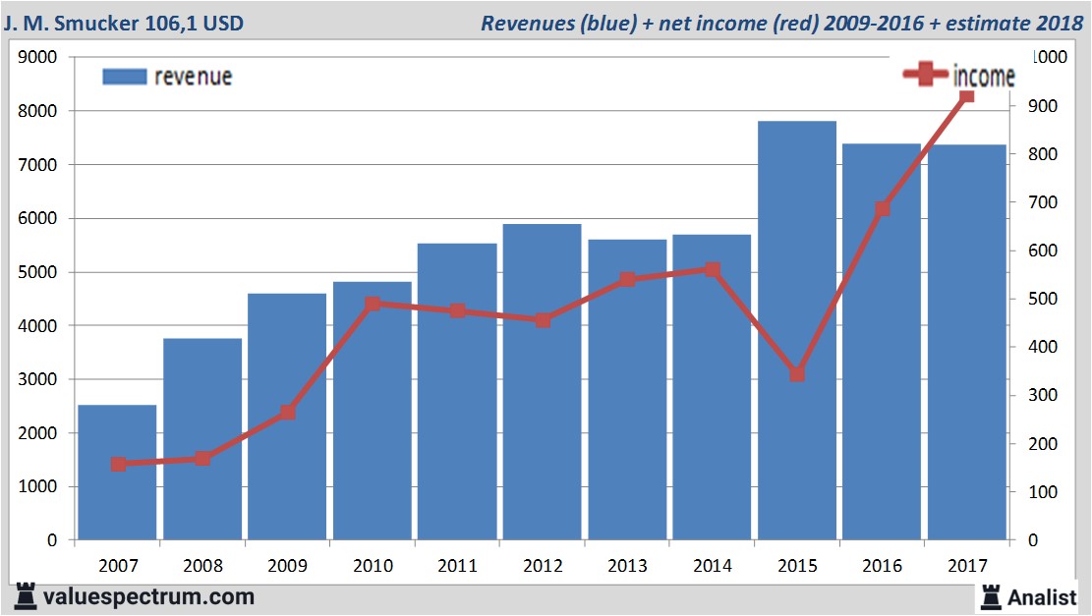The height and width of the screenshot is (616, 1092).
Task: Pick the 2011 income data point
Action: click(458, 310)
